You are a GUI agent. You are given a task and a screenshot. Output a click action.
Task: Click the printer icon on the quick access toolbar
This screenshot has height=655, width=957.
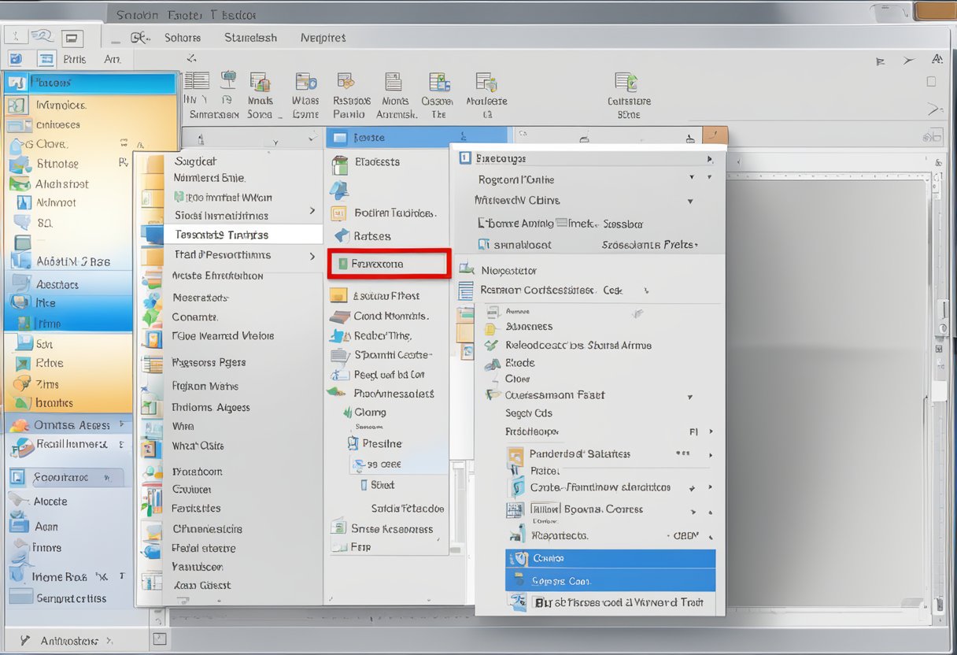73,38
